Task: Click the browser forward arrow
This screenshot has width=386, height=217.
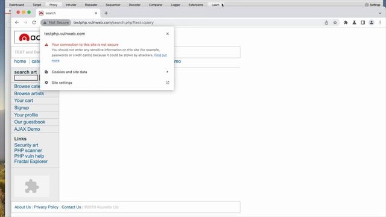Action: (25, 22)
